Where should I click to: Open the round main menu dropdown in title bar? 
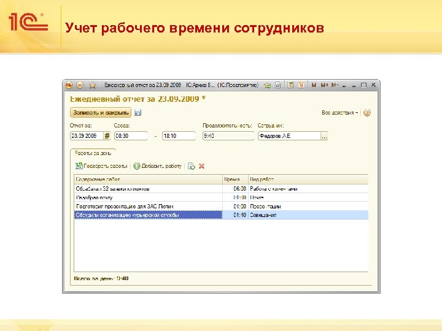pos(80,85)
